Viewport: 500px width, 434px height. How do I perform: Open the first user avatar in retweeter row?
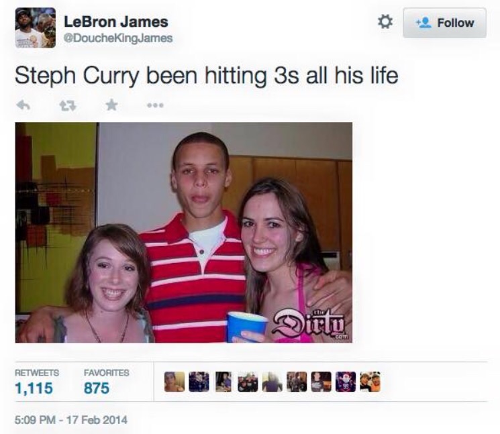point(174,382)
